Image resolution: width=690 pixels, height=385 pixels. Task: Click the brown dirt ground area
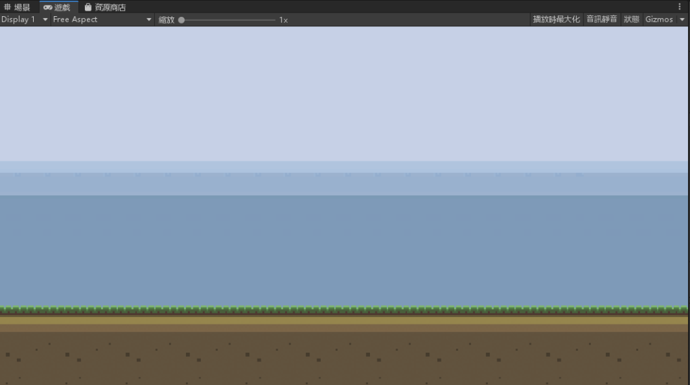point(345,357)
